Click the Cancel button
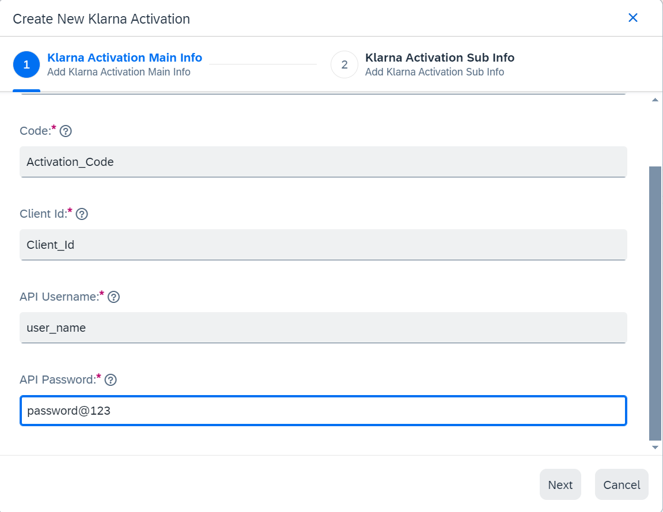 [x=622, y=484]
